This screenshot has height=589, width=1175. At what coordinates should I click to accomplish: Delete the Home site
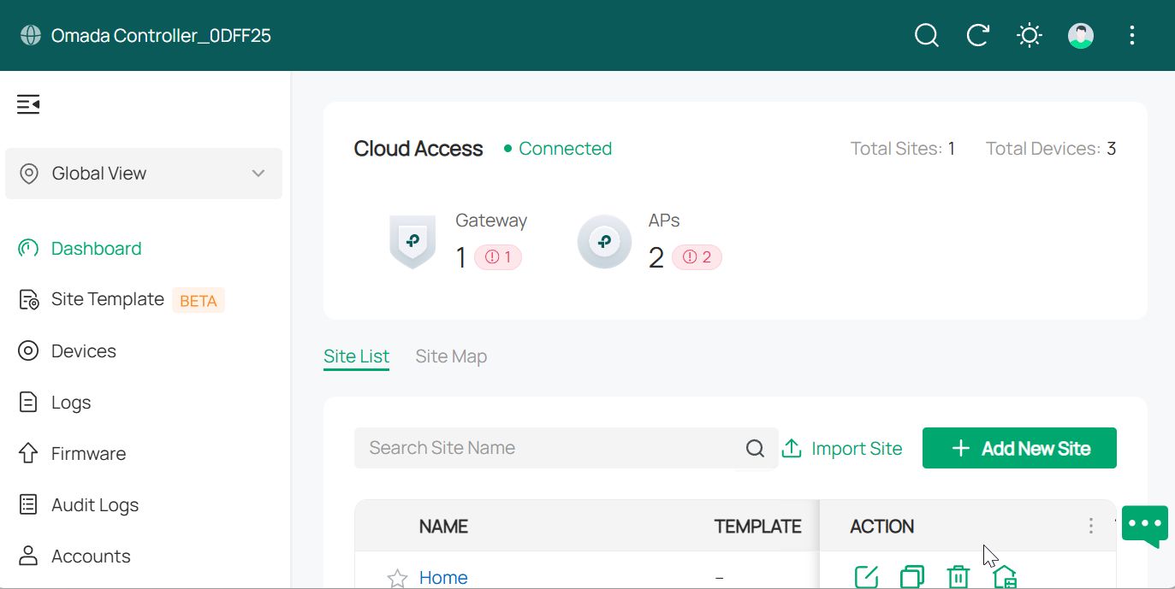958,576
